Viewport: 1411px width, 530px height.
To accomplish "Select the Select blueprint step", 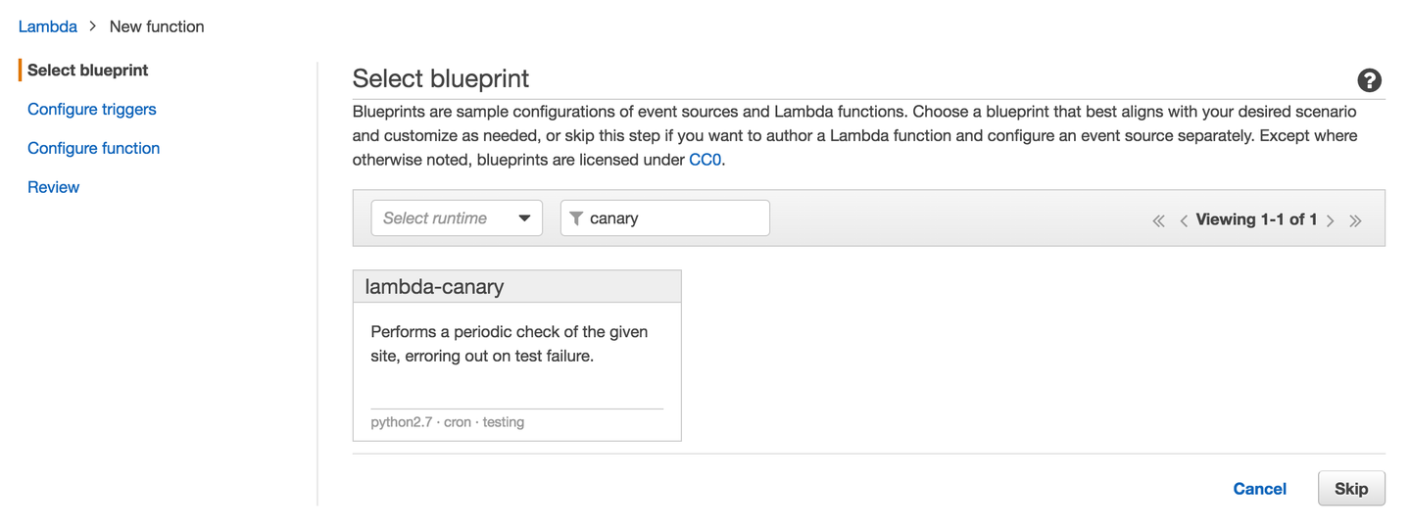I will click(x=88, y=71).
